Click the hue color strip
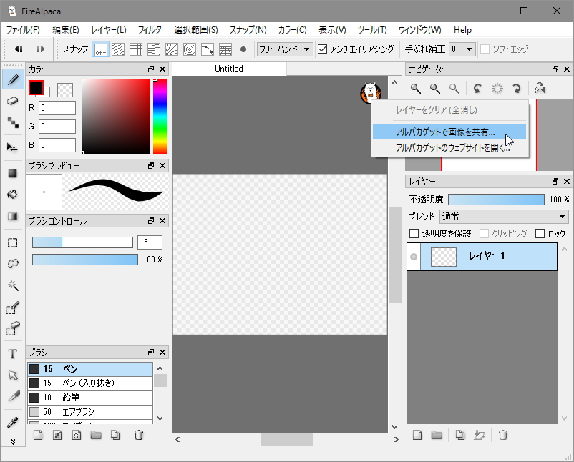 click(x=160, y=116)
